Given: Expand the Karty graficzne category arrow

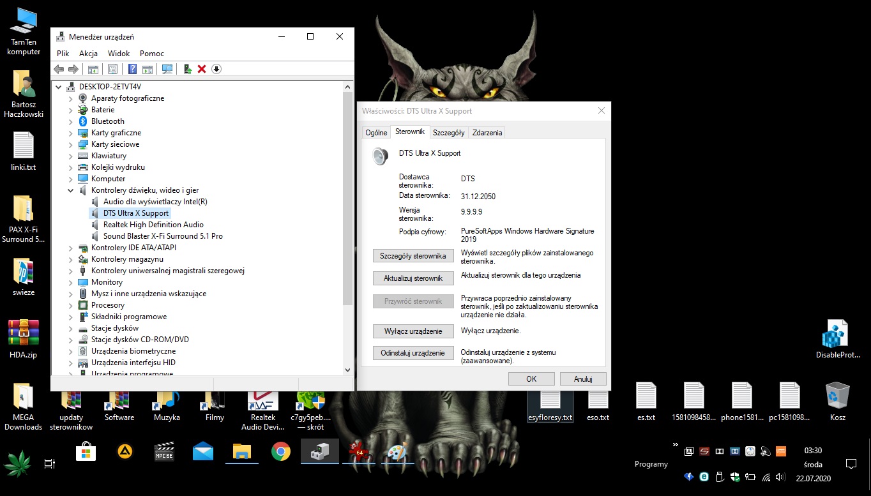Looking at the screenshot, I should pos(71,133).
